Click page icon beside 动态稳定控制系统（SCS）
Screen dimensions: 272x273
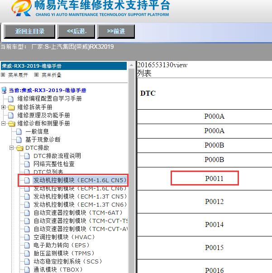tap(27, 262)
